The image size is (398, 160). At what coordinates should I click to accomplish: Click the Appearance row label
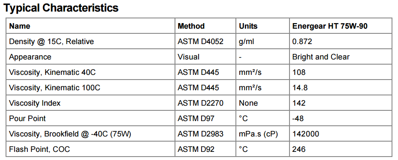coord(30,57)
